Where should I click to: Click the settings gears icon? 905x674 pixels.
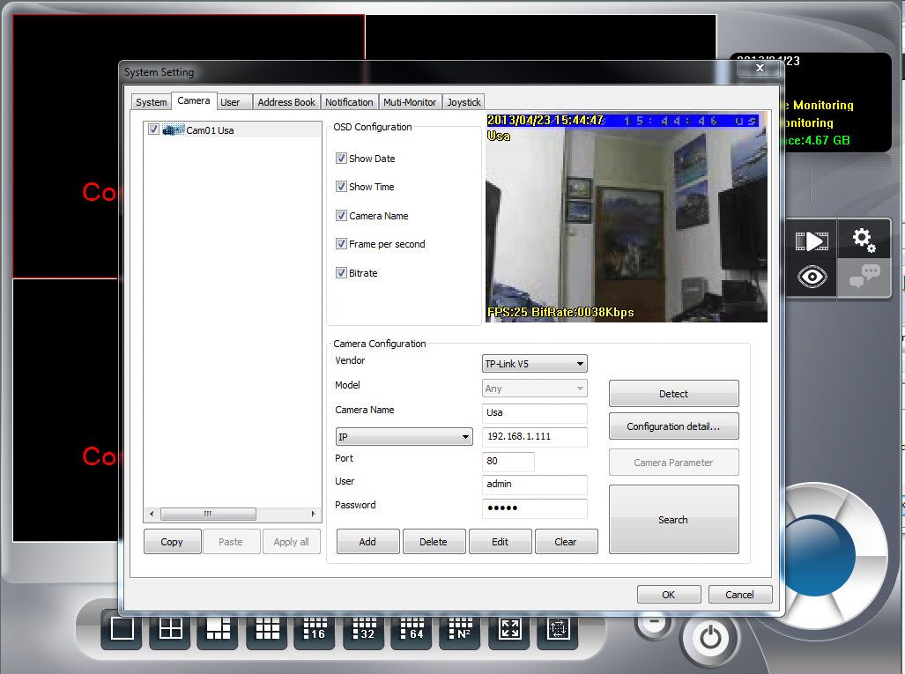pos(864,240)
